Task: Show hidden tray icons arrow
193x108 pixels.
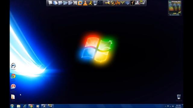Action: 166,106
